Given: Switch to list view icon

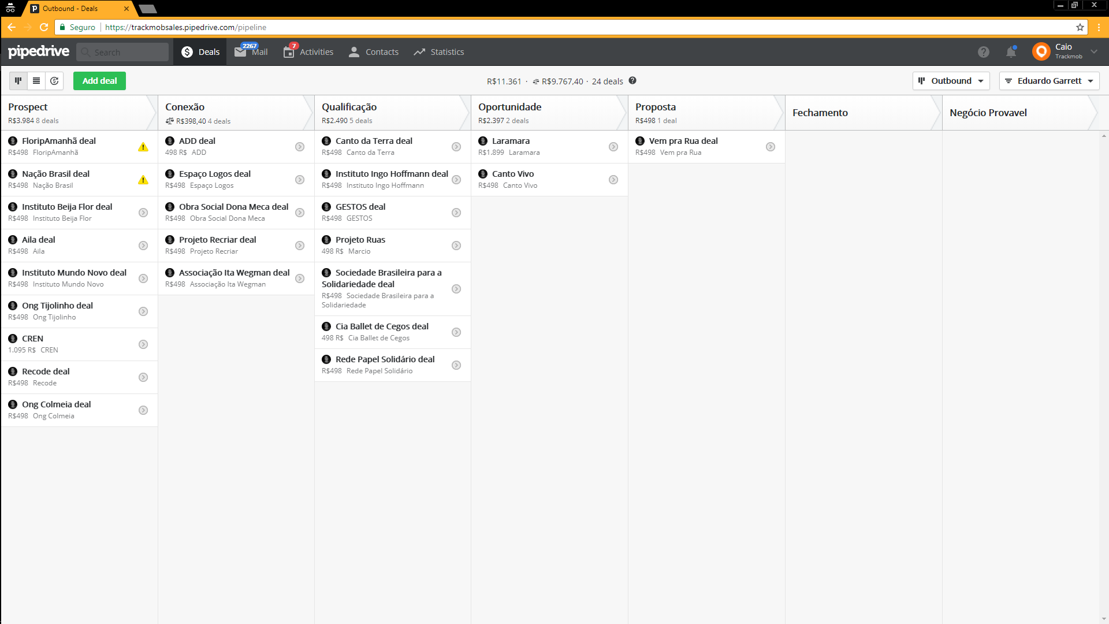Looking at the screenshot, I should click(36, 81).
